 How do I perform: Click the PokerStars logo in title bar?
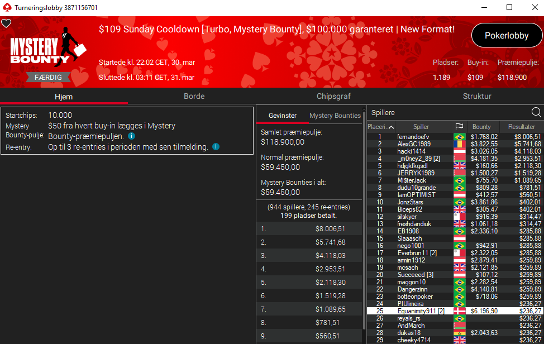pyautogui.click(x=7, y=7)
